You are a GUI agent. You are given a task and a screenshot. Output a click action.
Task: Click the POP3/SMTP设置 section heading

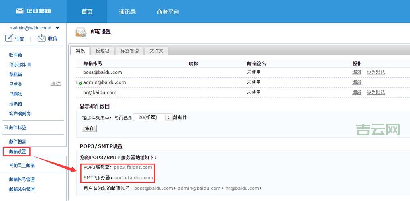(101, 146)
